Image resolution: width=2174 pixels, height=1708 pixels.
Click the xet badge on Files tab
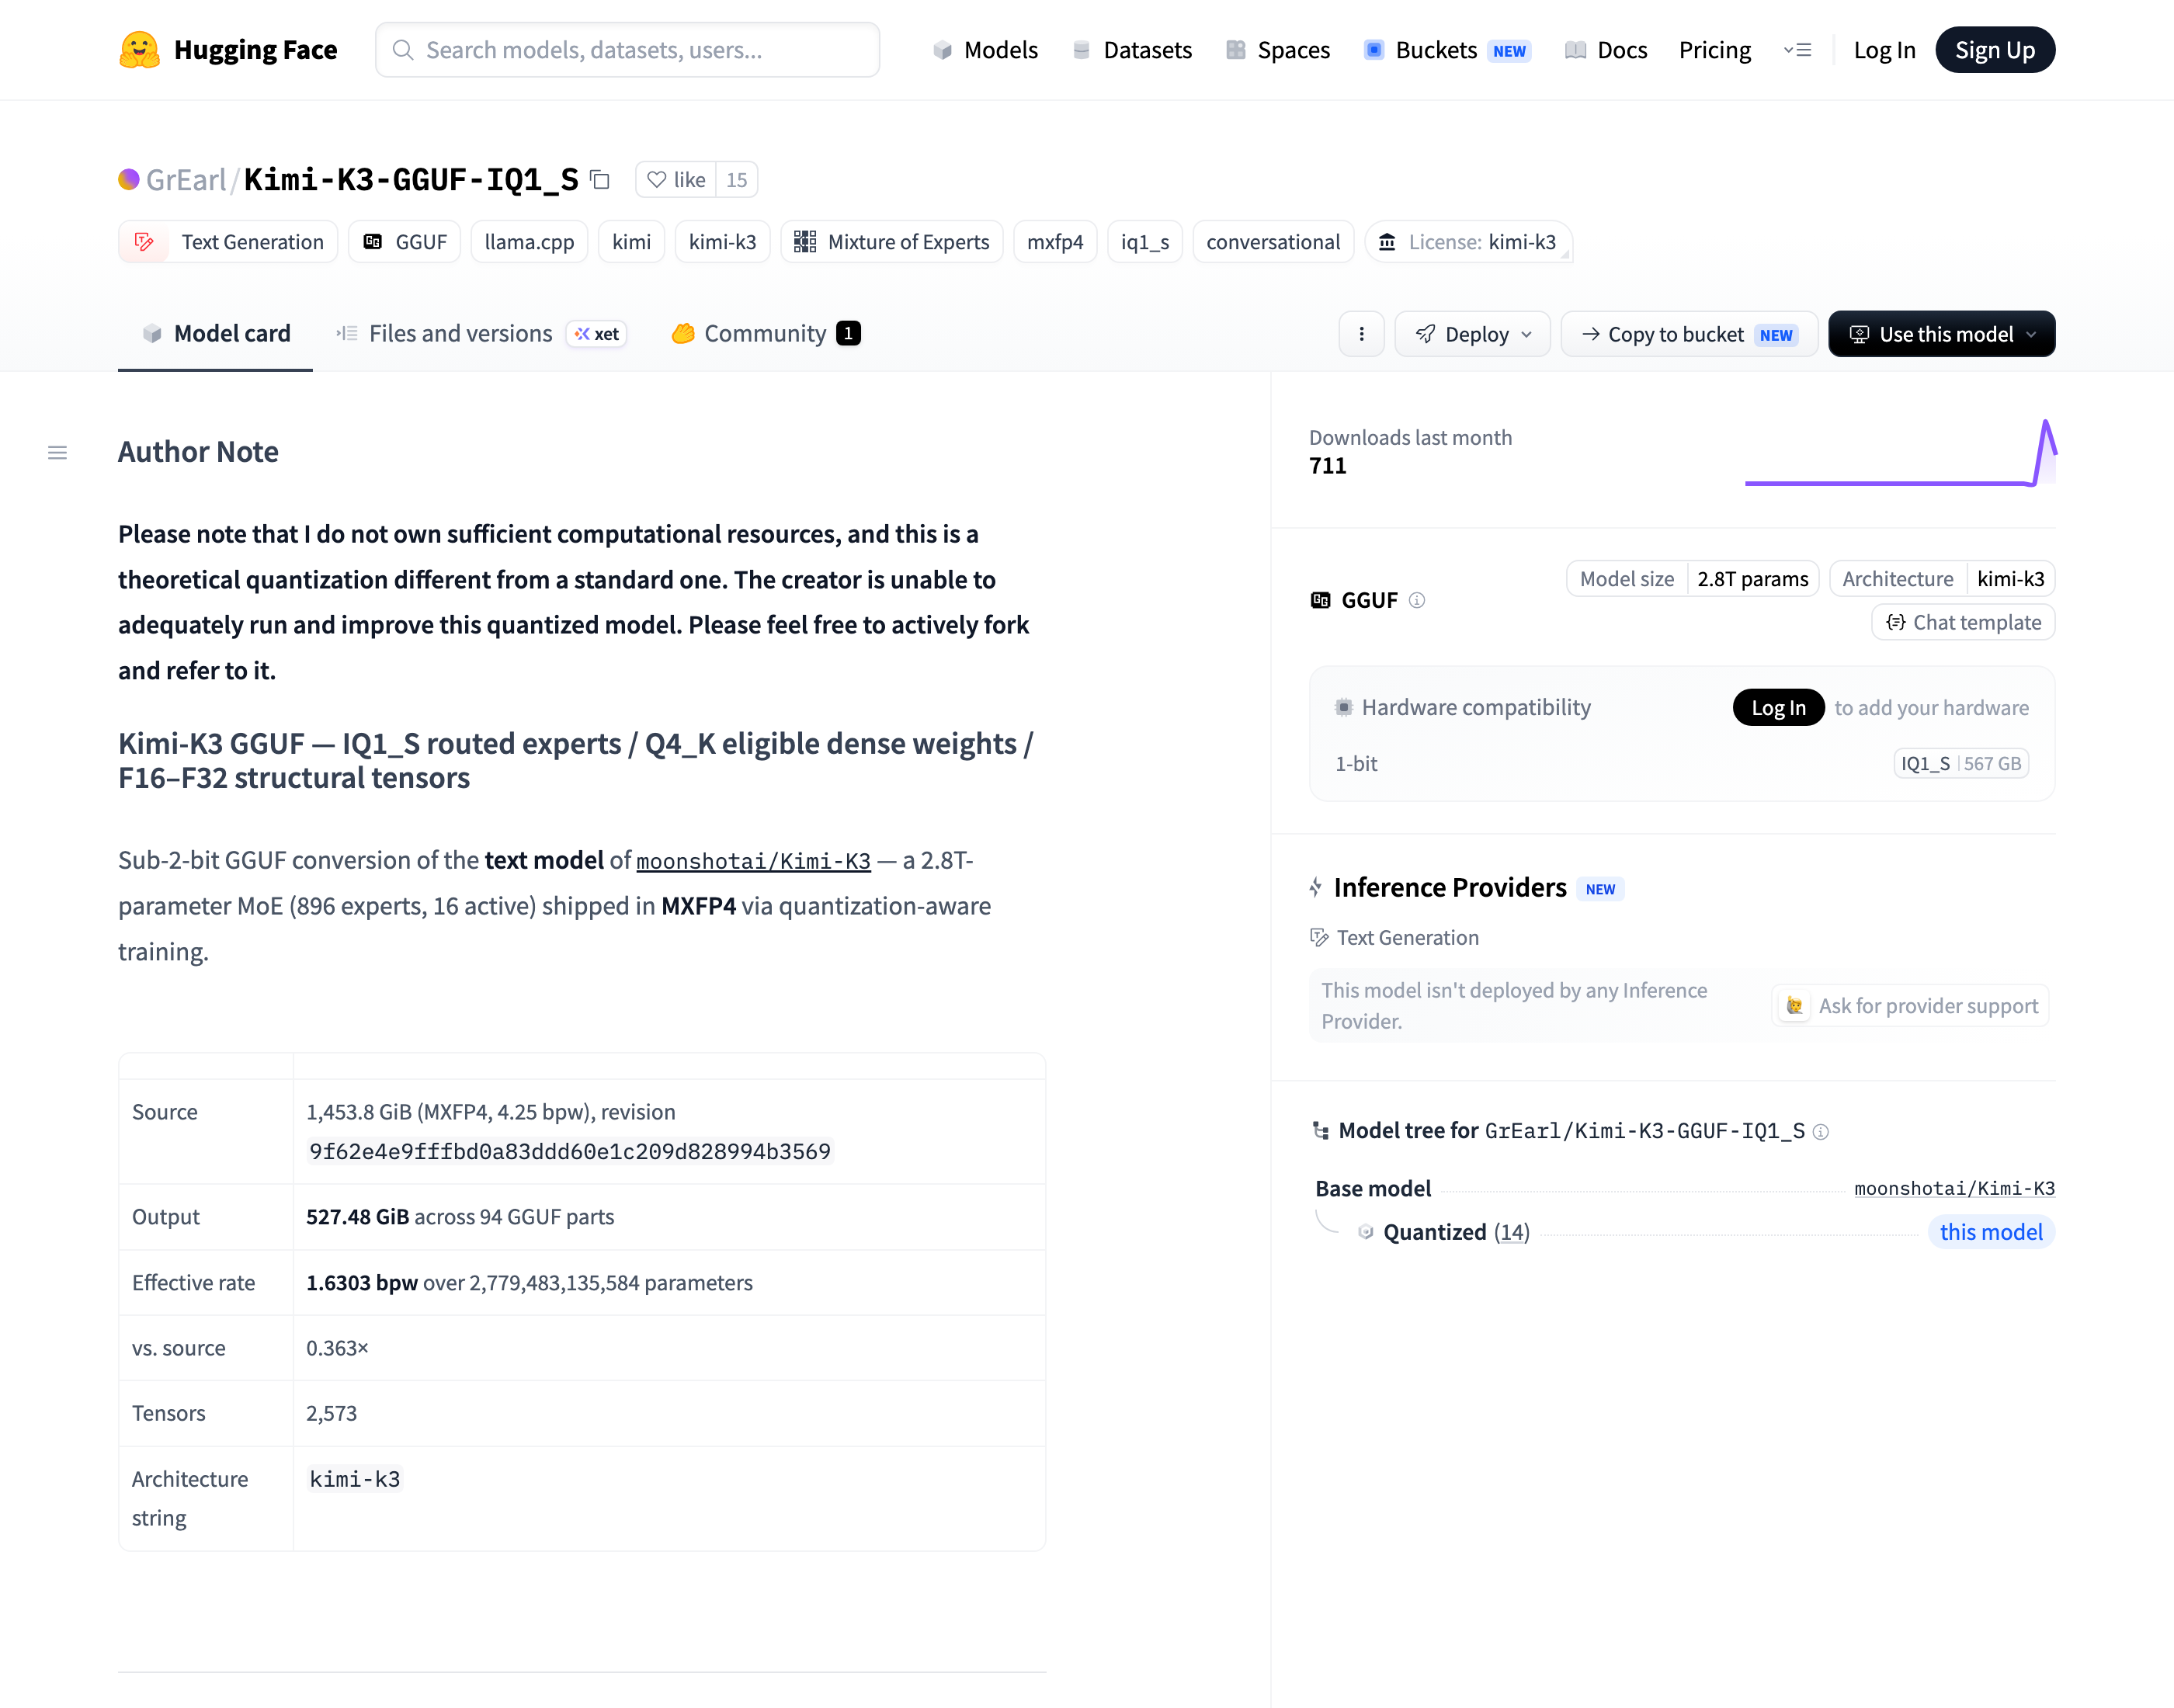click(x=597, y=334)
